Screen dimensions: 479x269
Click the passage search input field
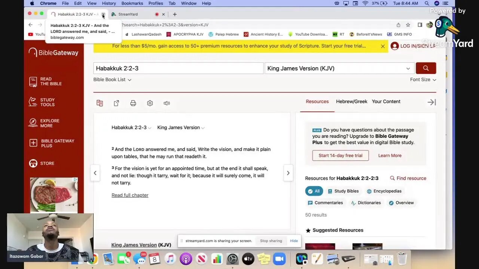click(x=179, y=68)
